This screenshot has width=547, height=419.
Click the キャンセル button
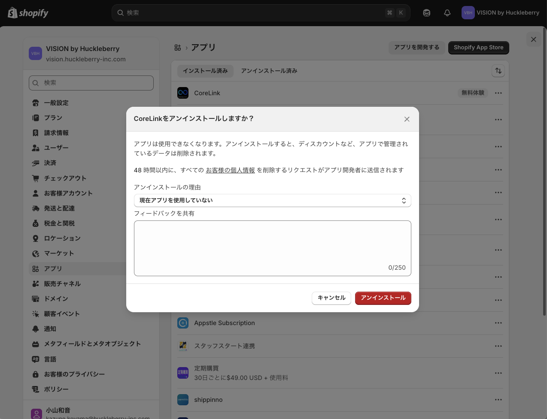[331, 298]
